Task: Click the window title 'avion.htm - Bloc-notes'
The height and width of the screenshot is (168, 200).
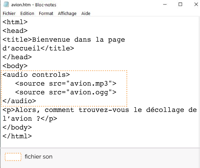Action: click(x=34, y=5)
